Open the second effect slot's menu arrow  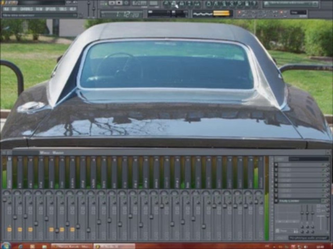[276, 170]
